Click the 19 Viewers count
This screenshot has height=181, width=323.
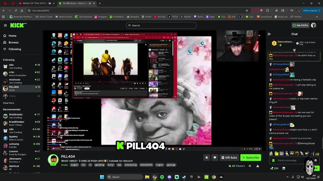[x=237, y=166]
